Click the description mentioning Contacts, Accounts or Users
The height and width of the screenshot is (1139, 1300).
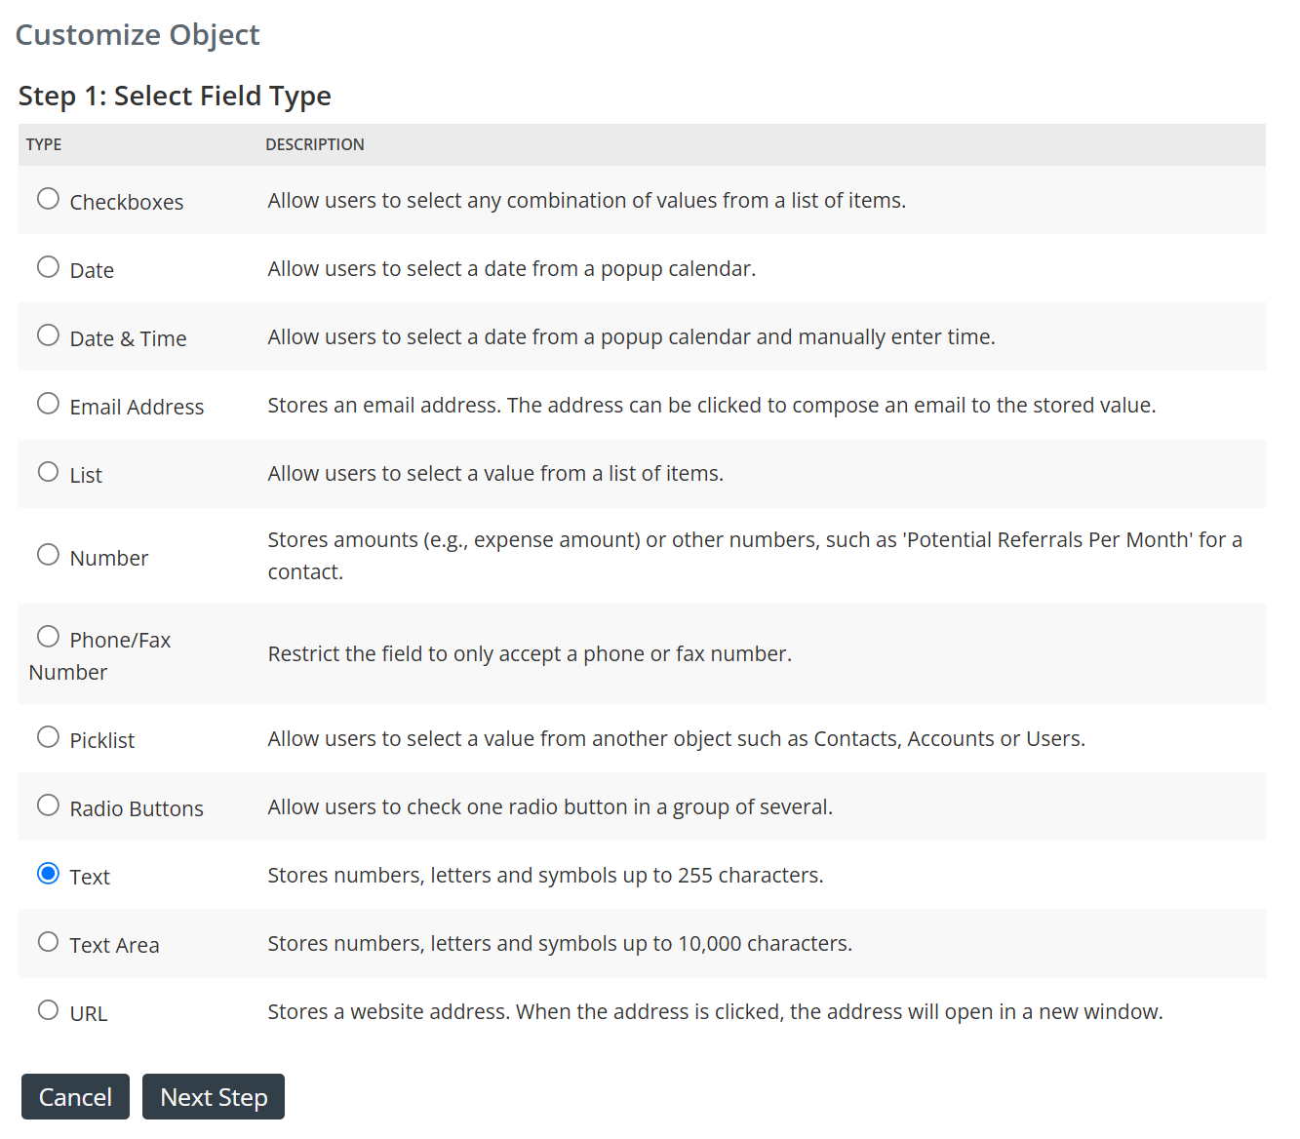676,738
